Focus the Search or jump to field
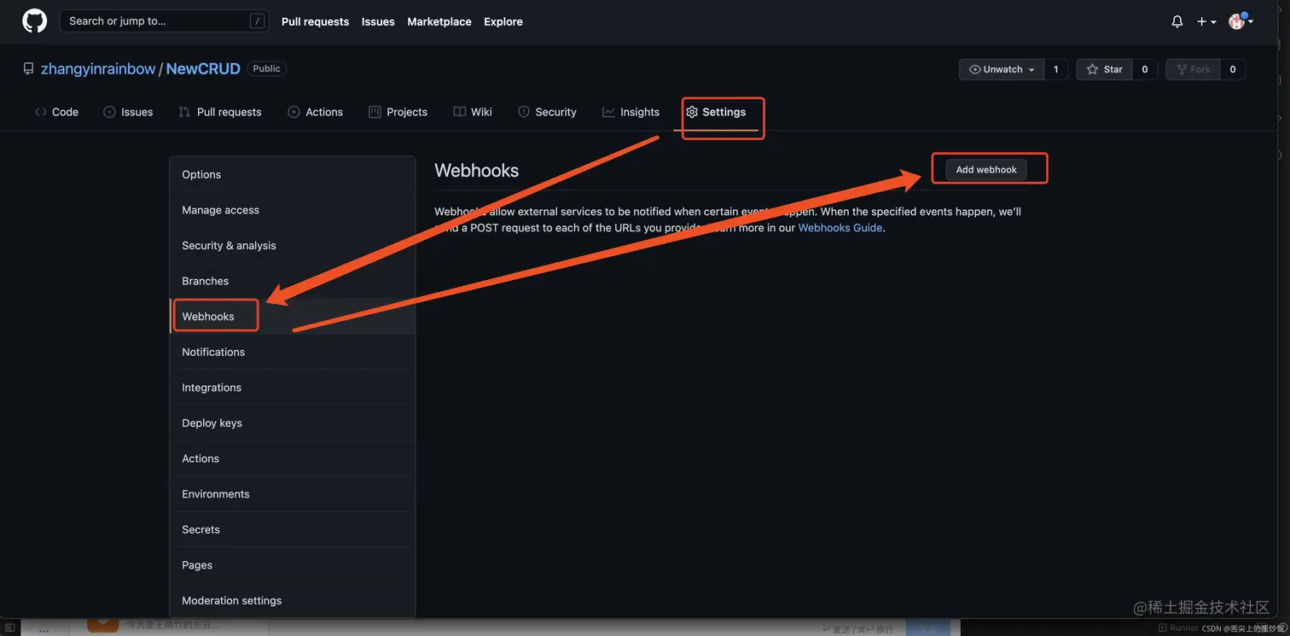The height and width of the screenshot is (636, 1290). [x=164, y=21]
